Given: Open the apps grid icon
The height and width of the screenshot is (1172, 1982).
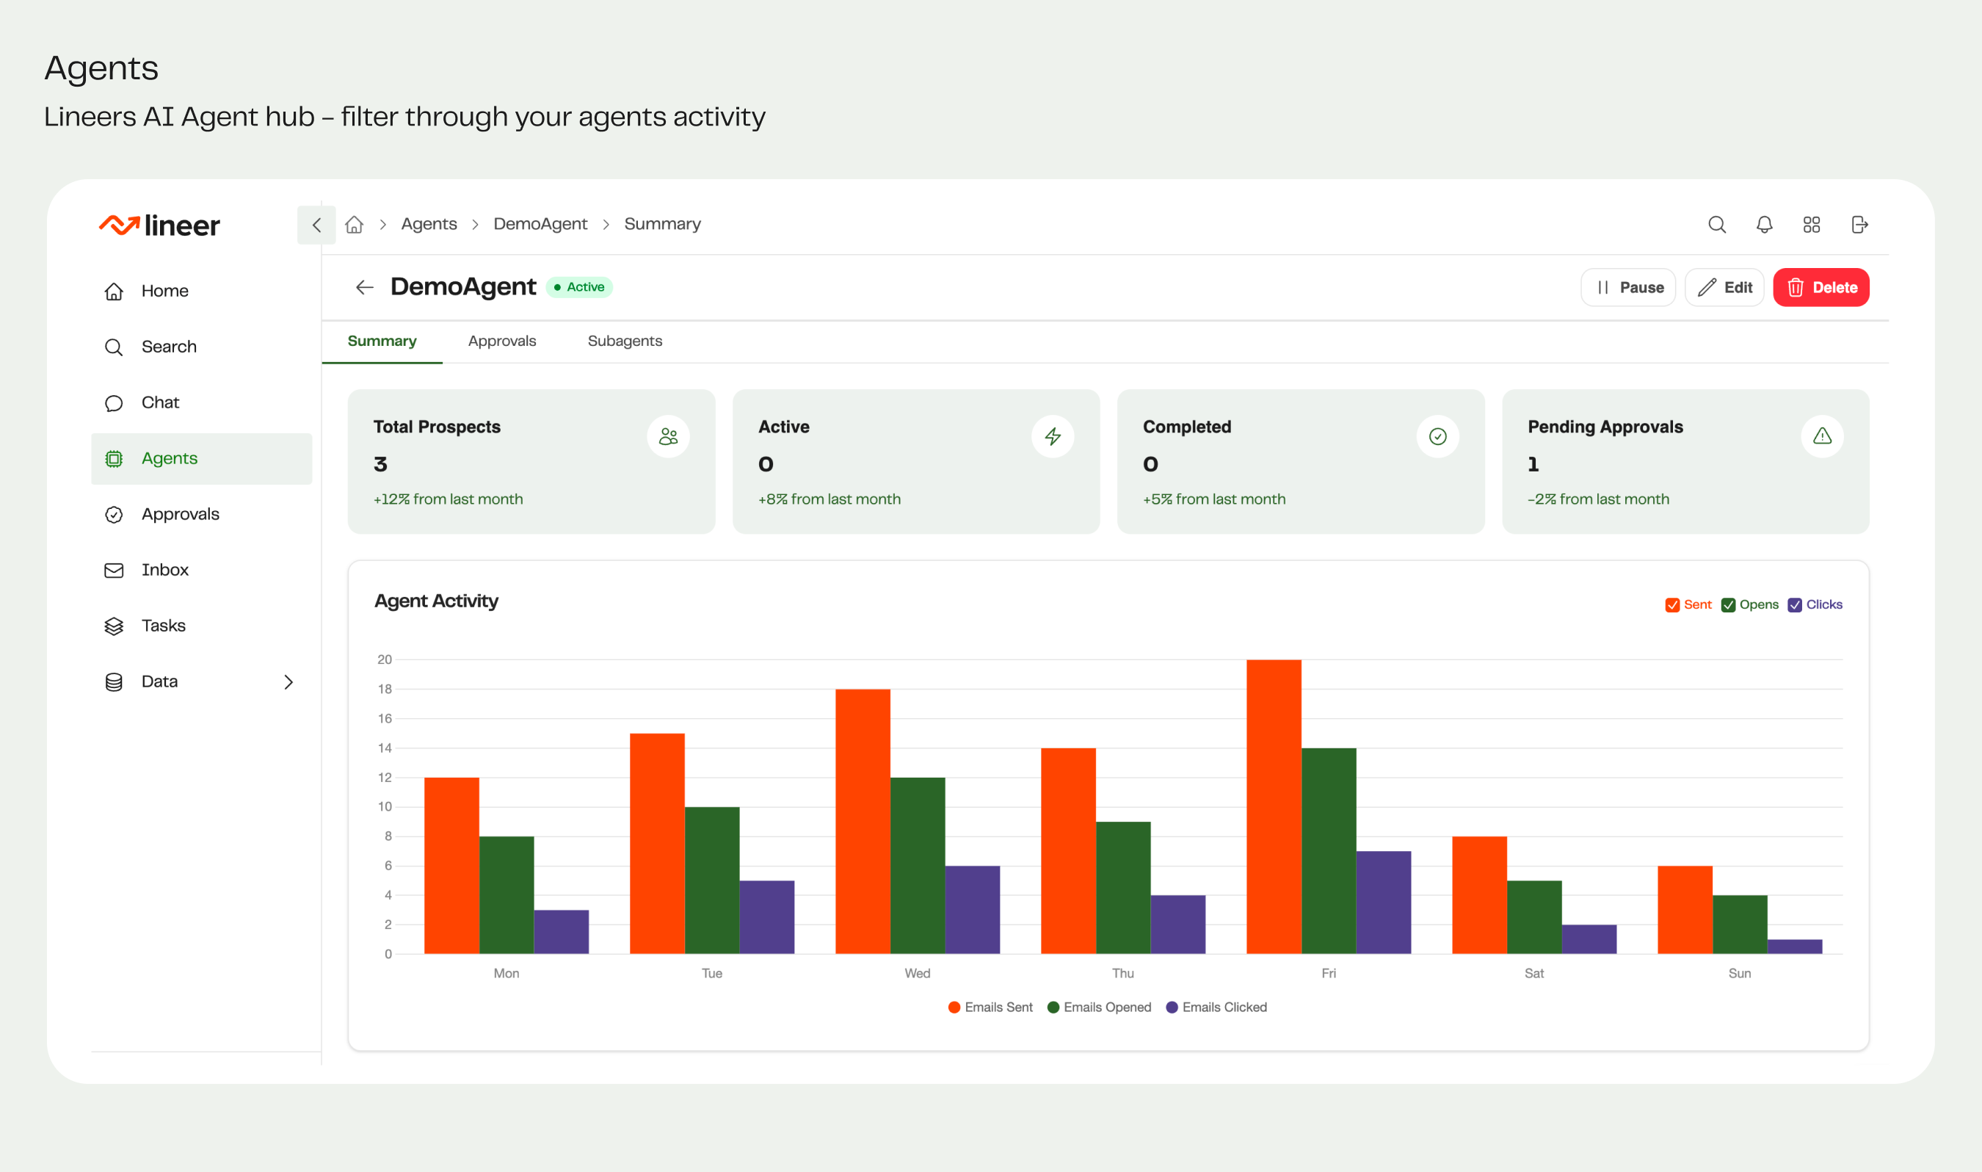Looking at the screenshot, I should click(x=1812, y=225).
